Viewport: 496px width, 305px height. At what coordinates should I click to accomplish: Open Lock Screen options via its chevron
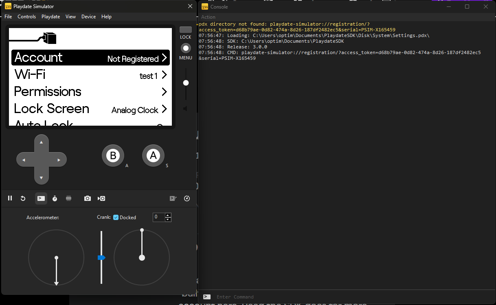(164, 109)
